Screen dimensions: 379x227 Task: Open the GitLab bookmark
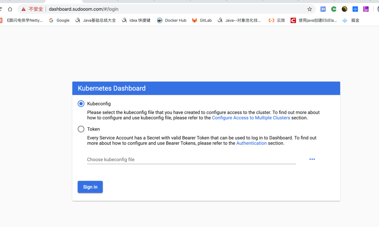tap(202, 20)
